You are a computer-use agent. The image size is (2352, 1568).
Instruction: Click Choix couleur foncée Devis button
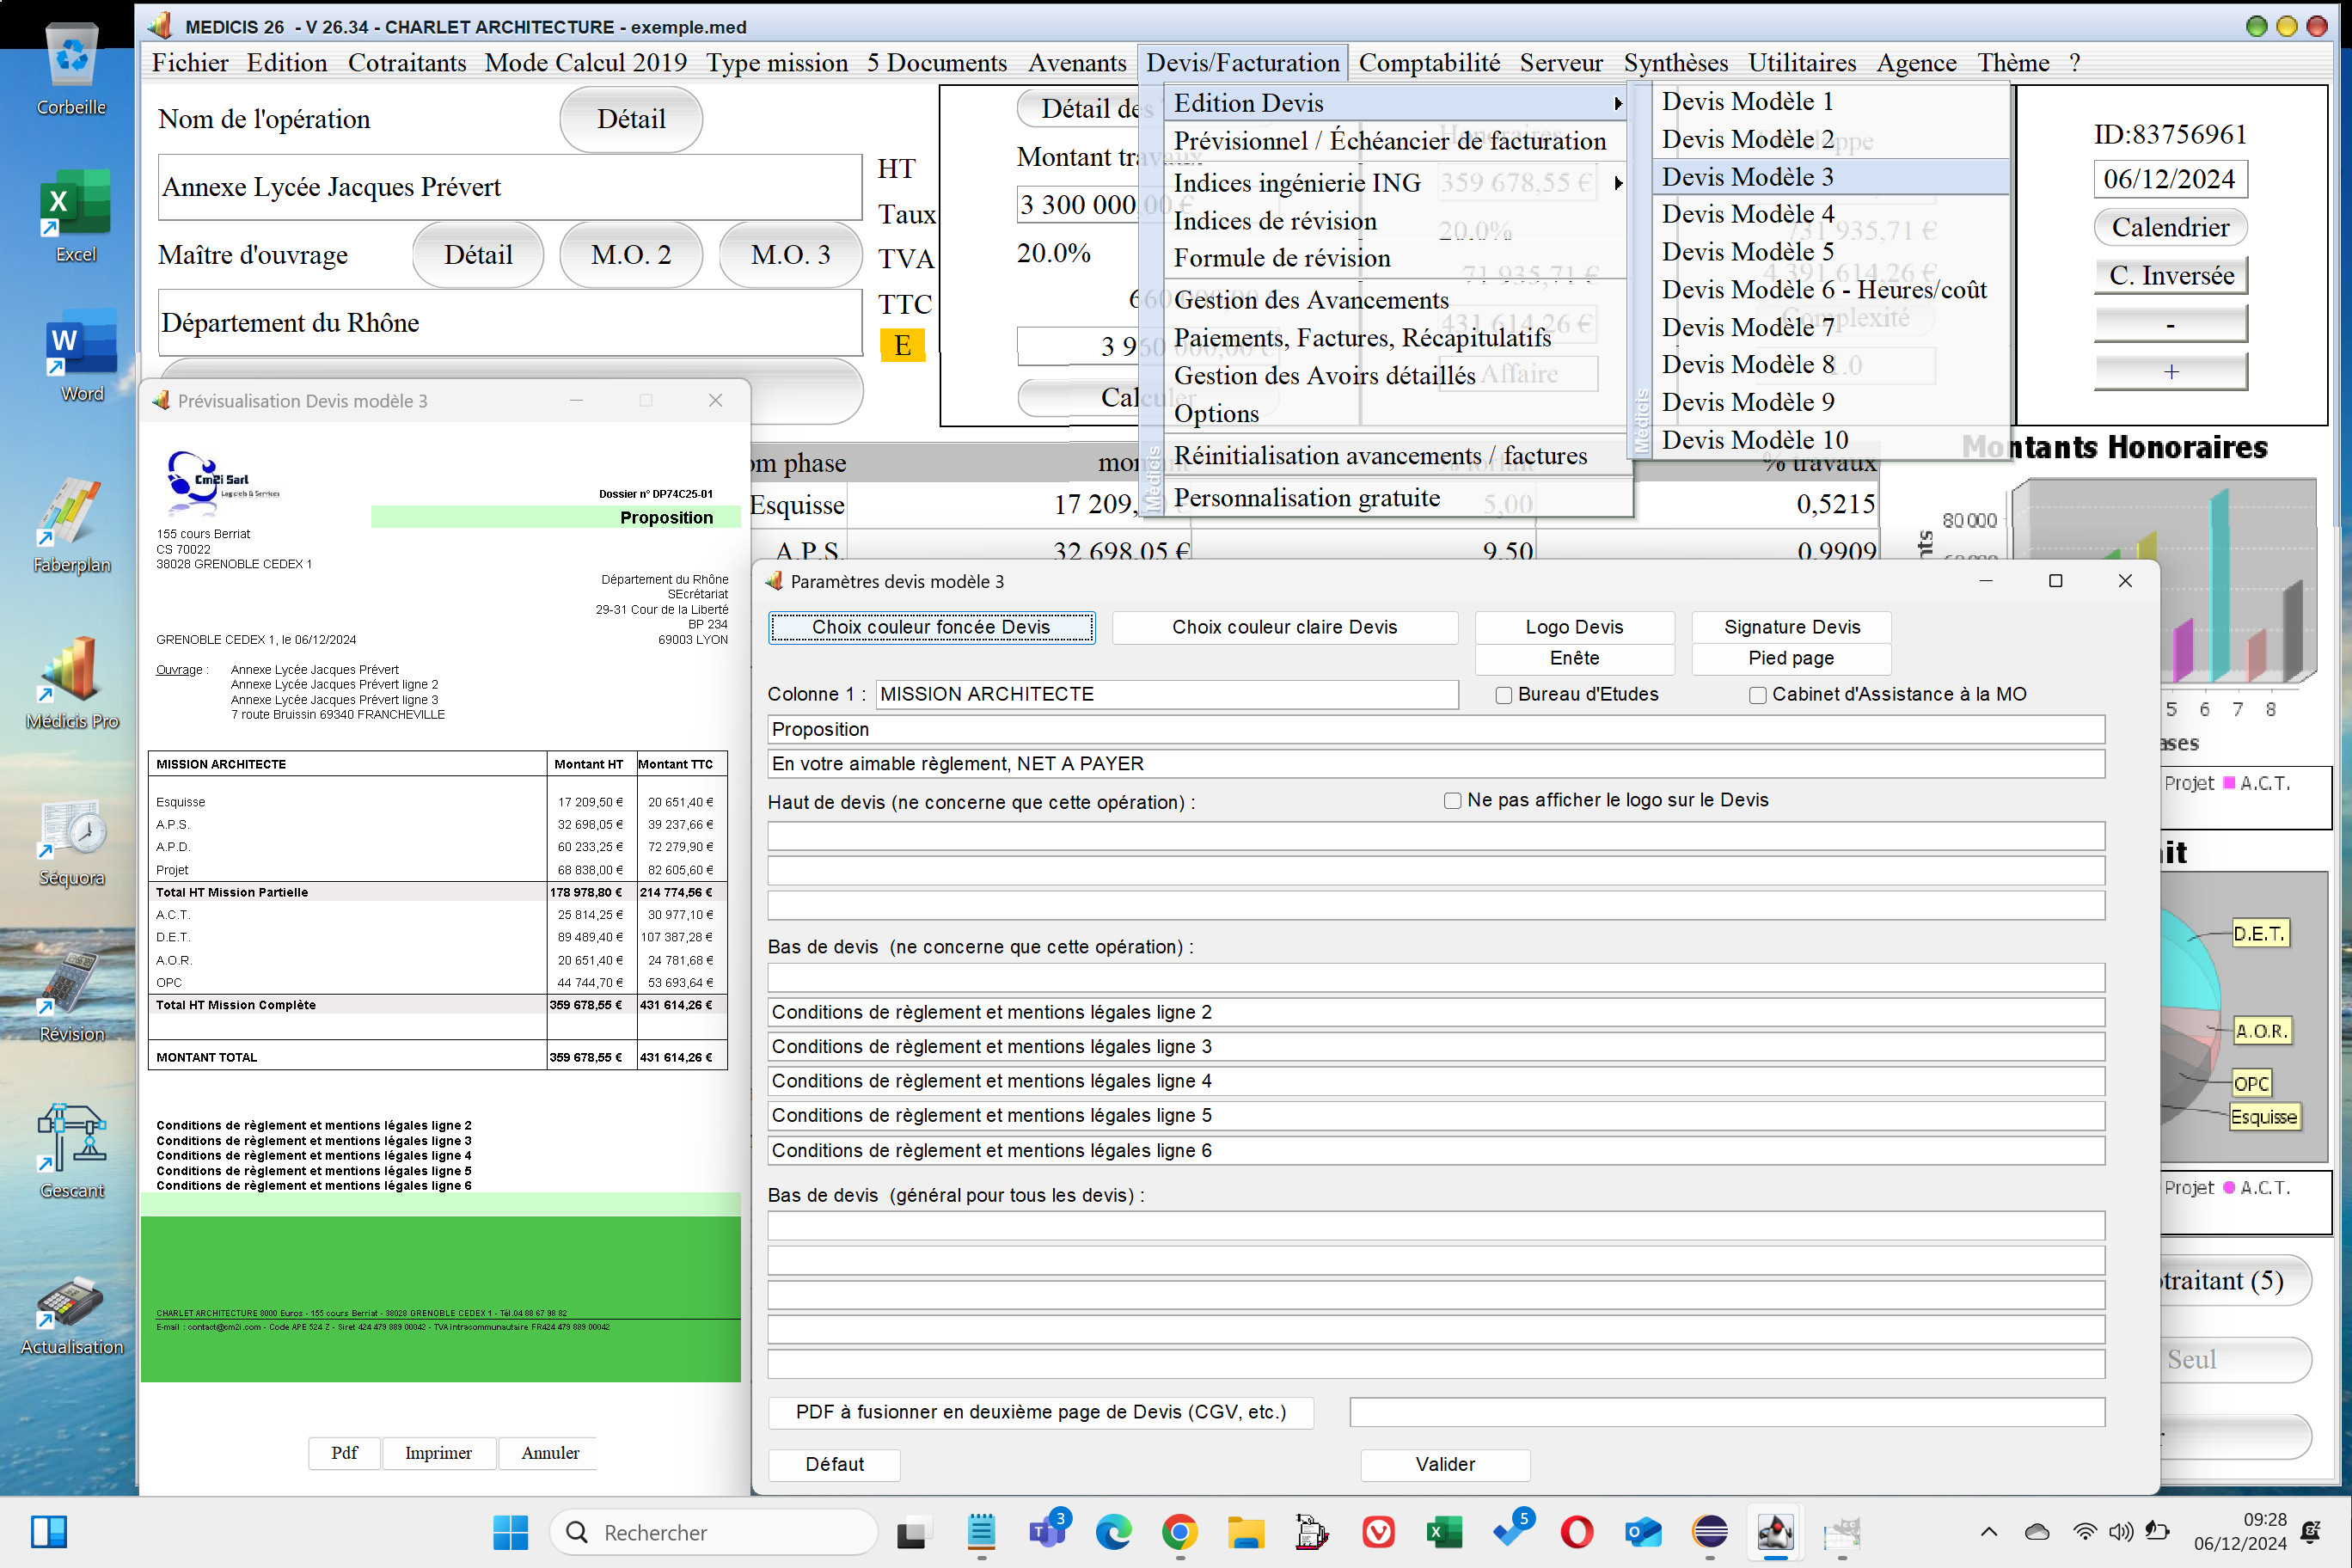pos(931,627)
